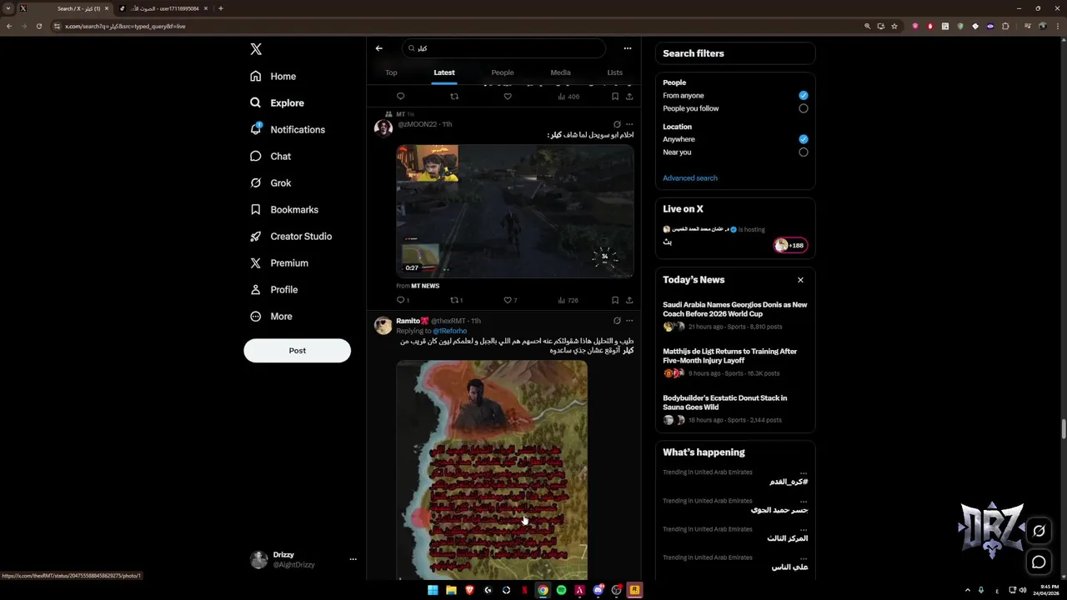1067x600 pixels.
Task: Open Advanced search link
Action: [689, 177]
